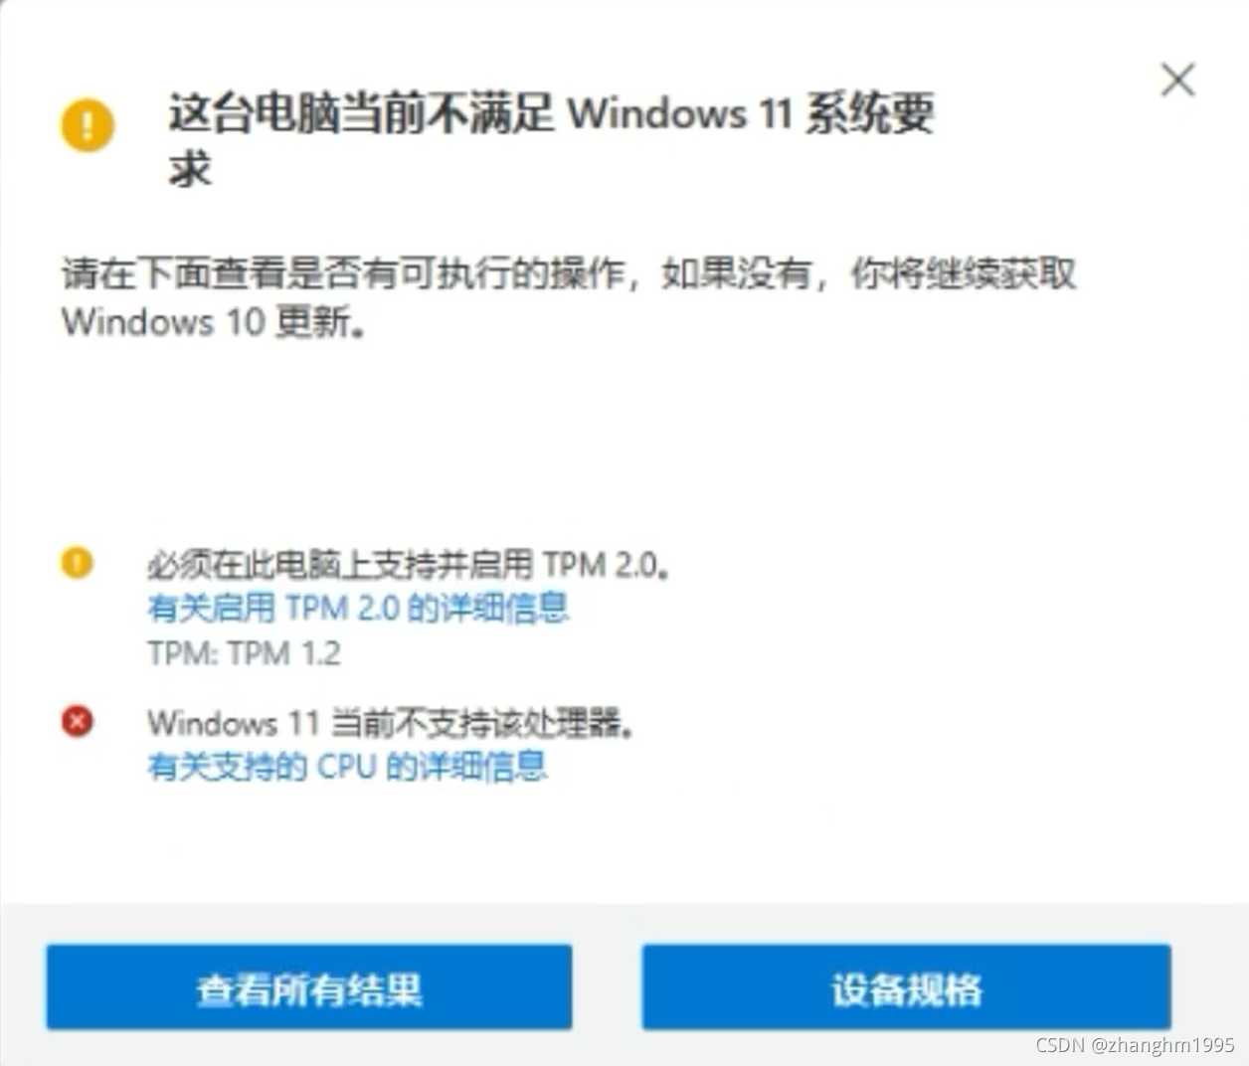Close the Windows 11 requirements dialog

[x=1178, y=80]
